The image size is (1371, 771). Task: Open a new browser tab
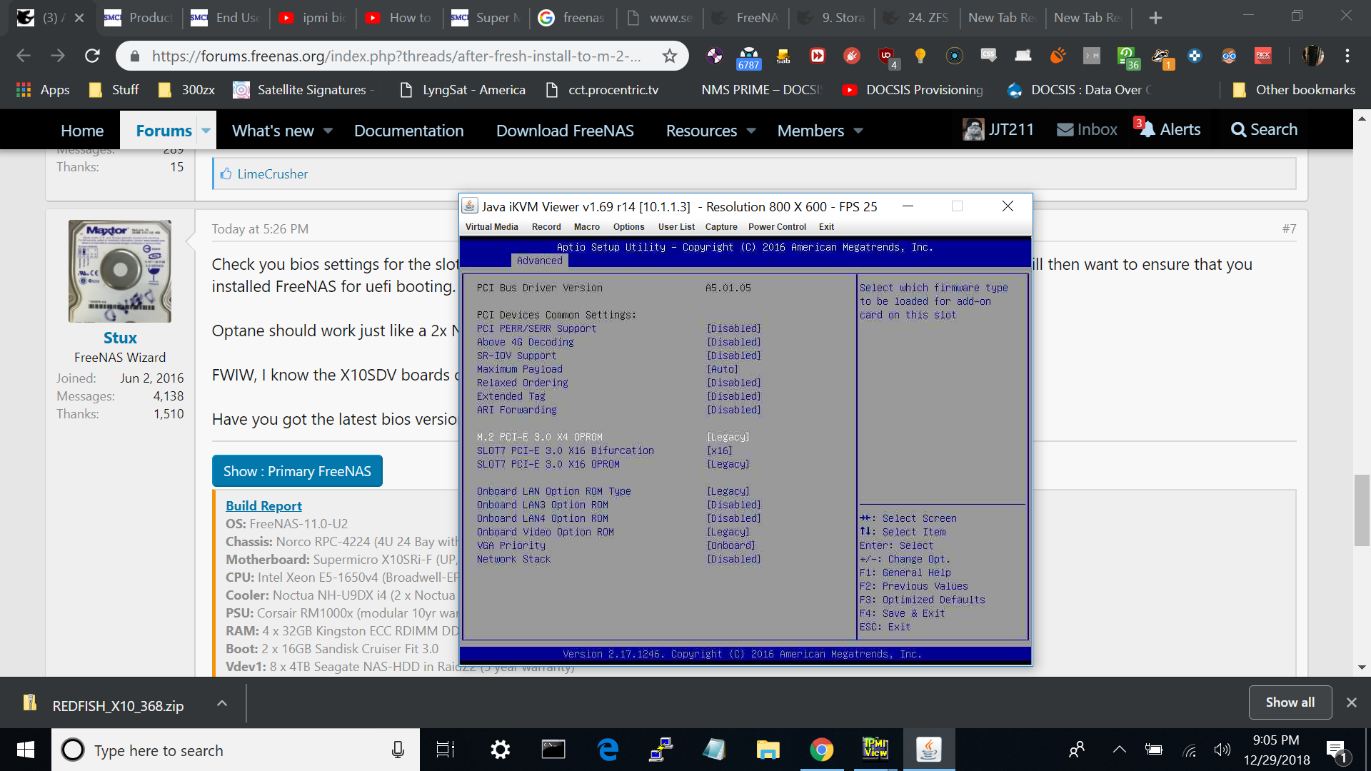pyautogui.click(x=1155, y=18)
